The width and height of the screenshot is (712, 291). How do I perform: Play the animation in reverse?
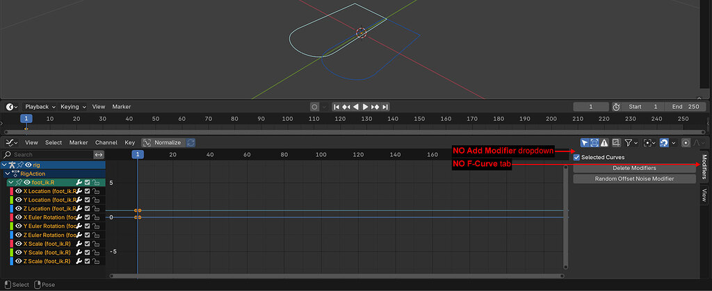point(356,107)
